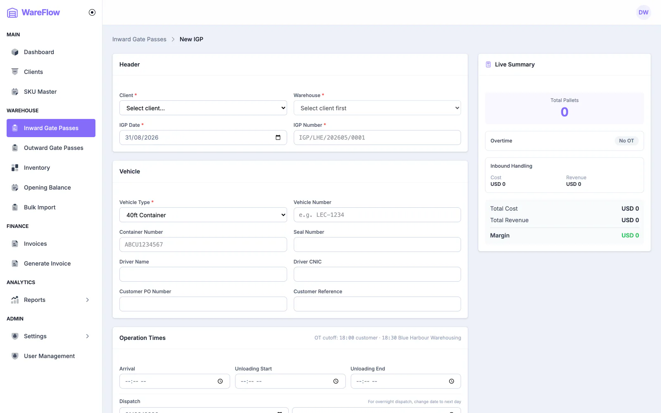661x413 pixels.
Task: Click the OT cutoff note text
Action: point(388,338)
